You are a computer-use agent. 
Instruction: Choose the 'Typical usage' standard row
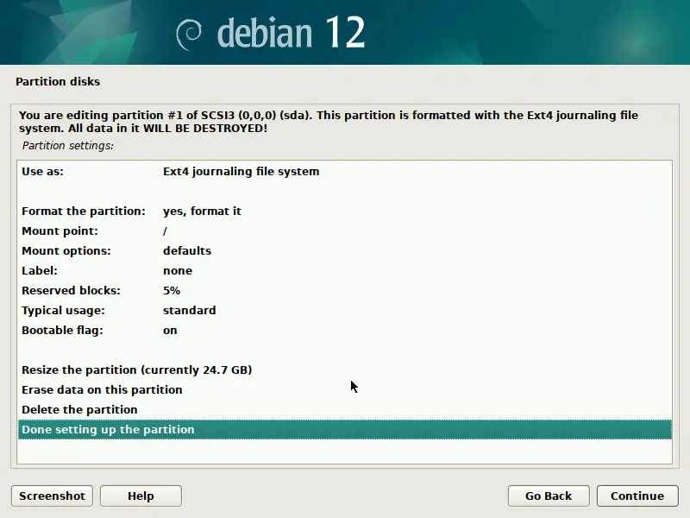click(344, 310)
